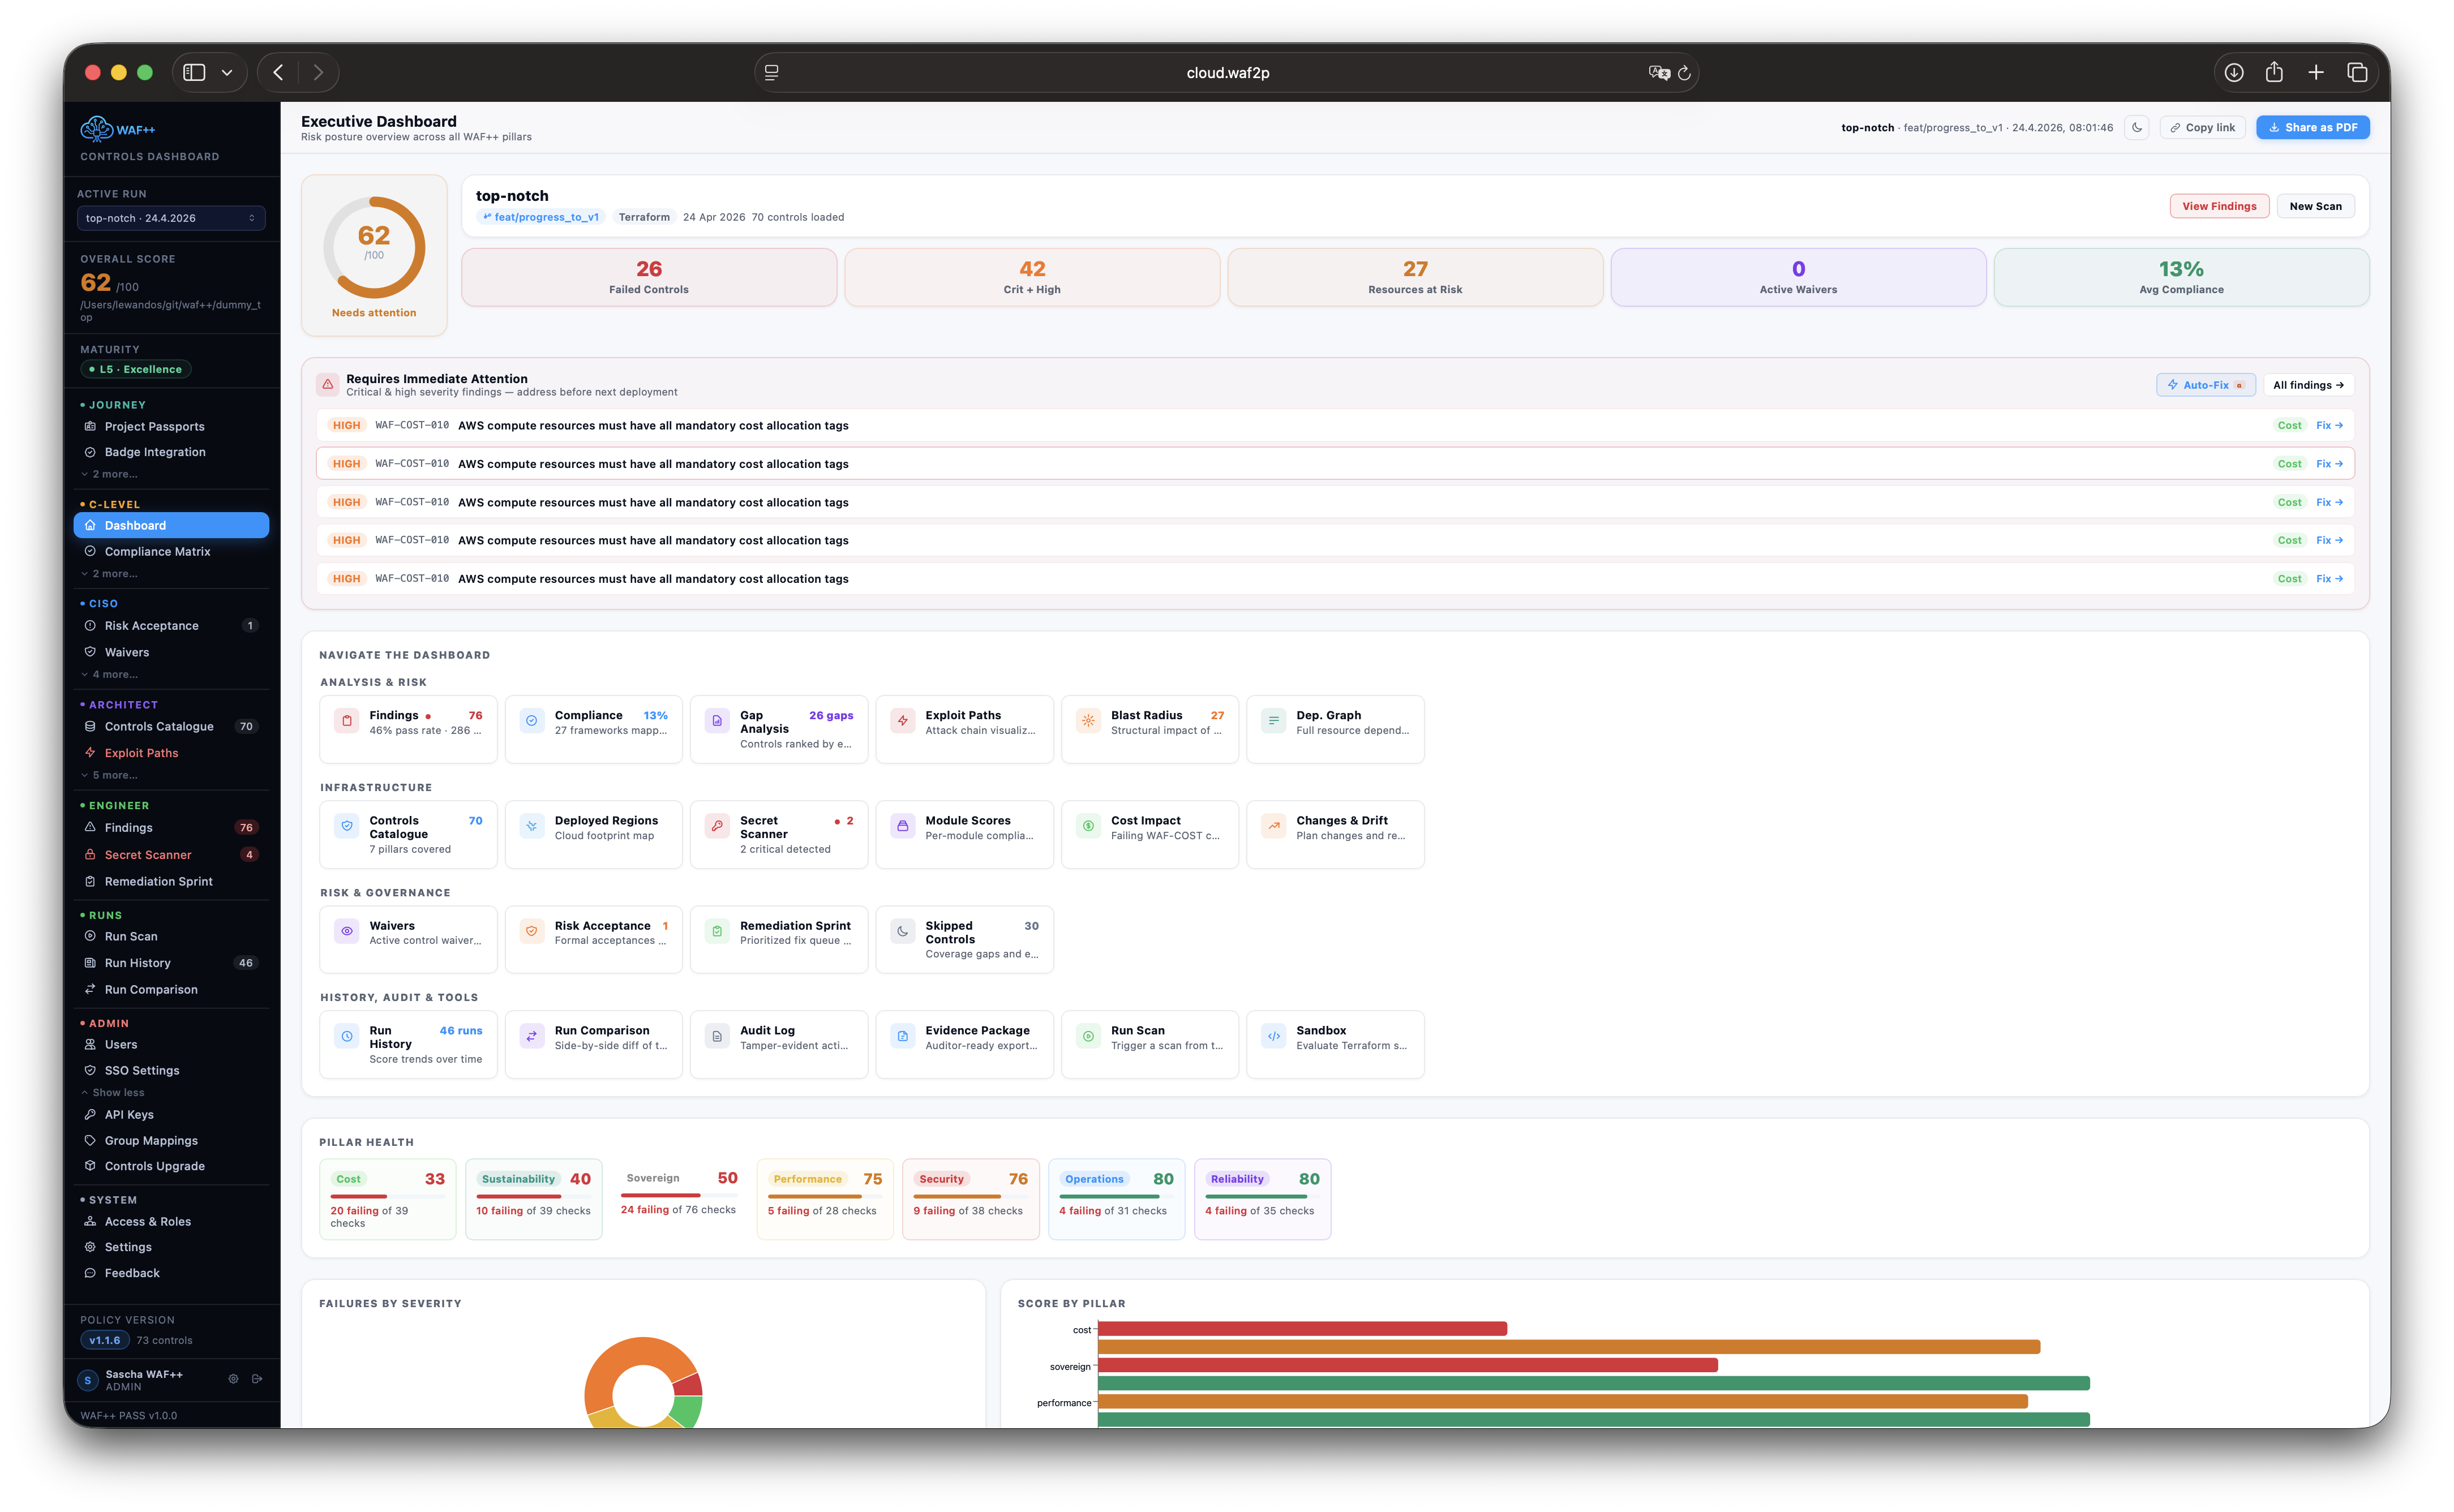This screenshot has width=2454, height=1512.
Task: Click the Waivers card eye icon
Action: pyautogui.click(x=346, y=931)
